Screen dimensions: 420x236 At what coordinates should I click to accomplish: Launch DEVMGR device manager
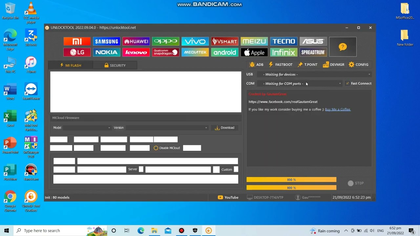(333, 65)
